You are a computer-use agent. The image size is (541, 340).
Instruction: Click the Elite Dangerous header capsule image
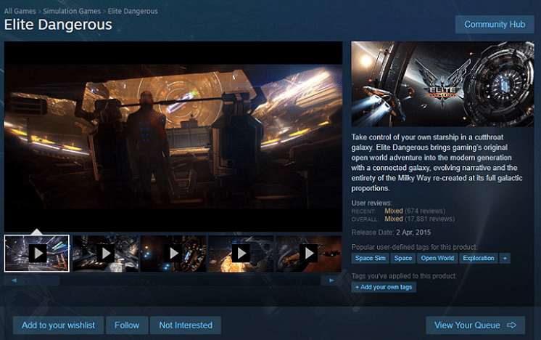442,84
